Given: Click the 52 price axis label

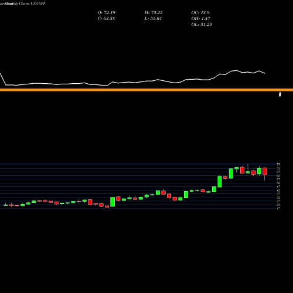Looking at the screenshot, I should 278,183.
